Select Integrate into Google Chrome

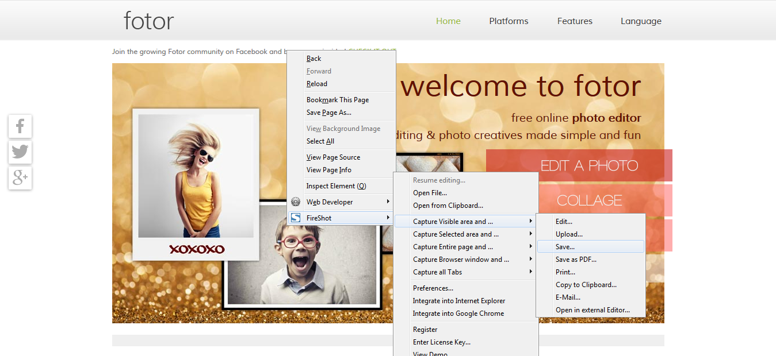466,314
